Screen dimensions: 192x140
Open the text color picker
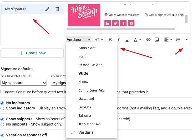tap(137, 40)
